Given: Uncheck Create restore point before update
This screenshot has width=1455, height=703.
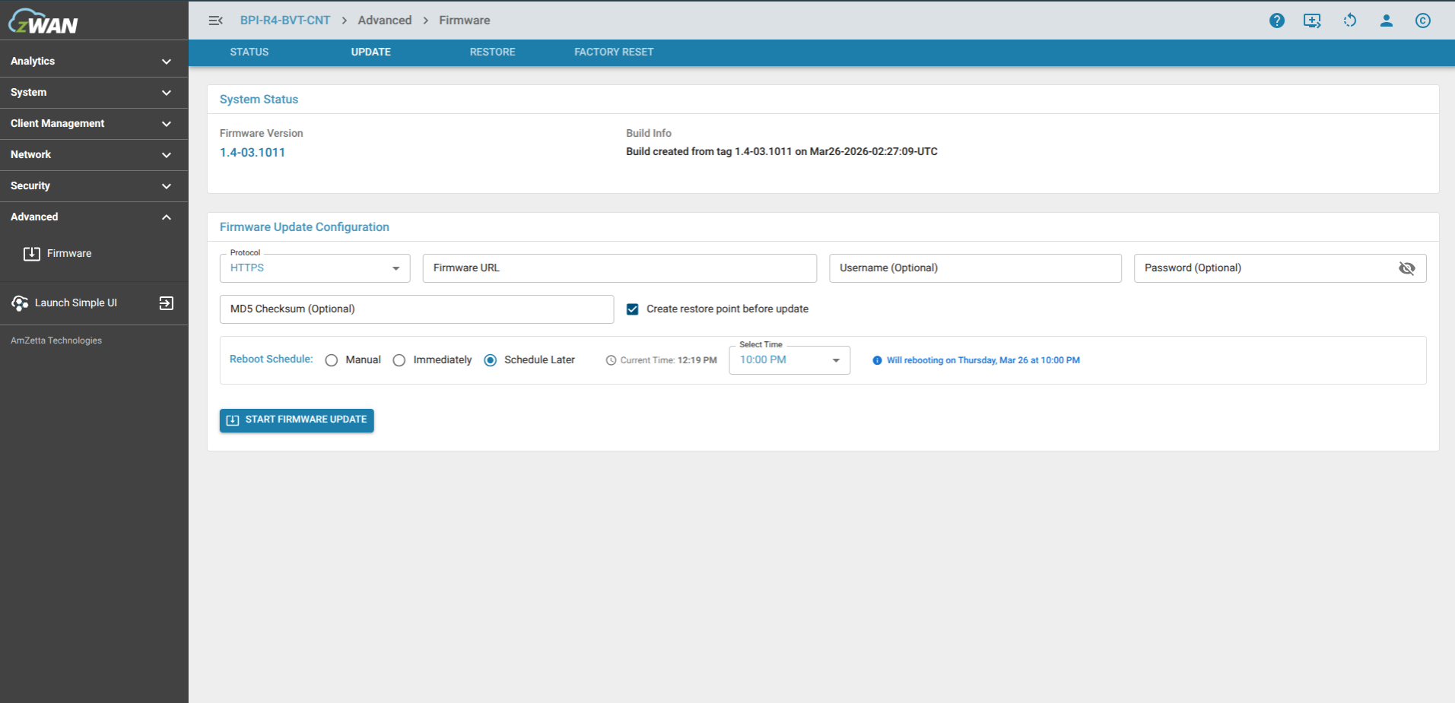Looking at the screenshot, I should click(632, 309).
